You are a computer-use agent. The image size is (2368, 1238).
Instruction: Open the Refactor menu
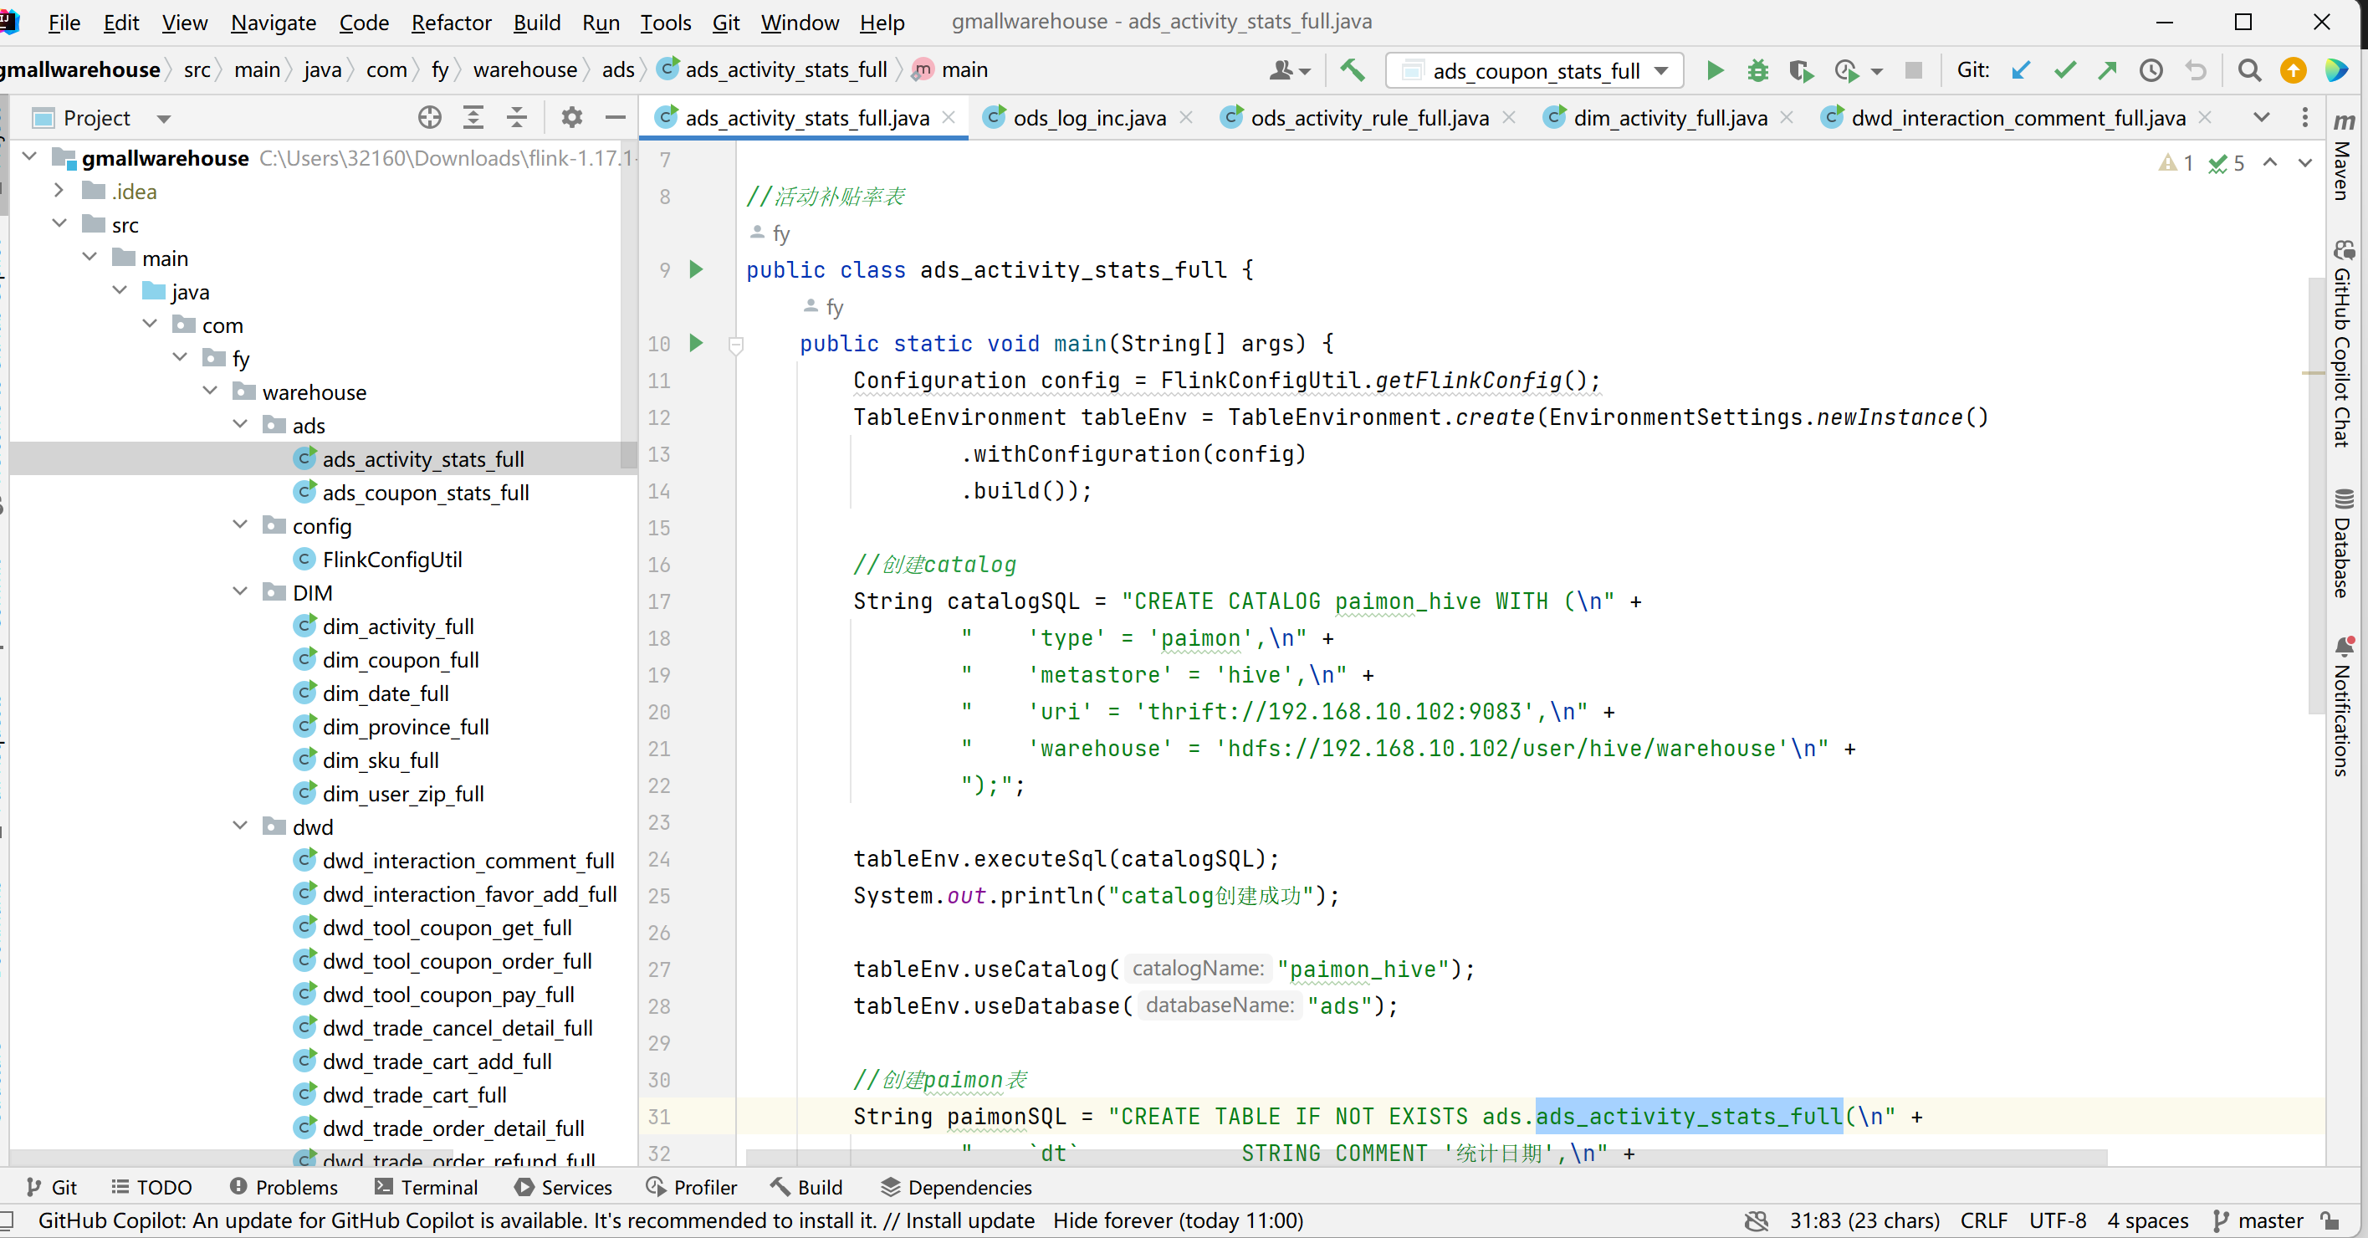coord(451,22)
